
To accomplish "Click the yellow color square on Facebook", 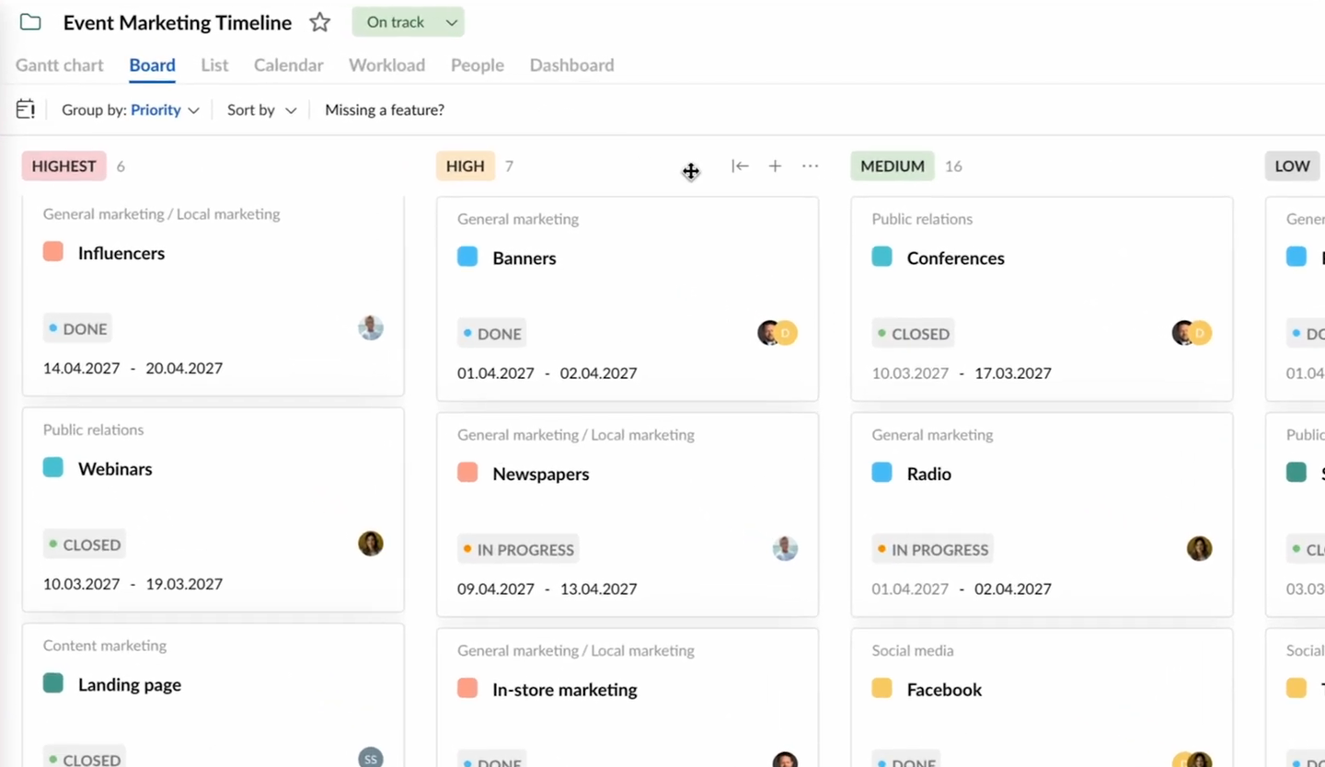I will (x=882, y=688).
